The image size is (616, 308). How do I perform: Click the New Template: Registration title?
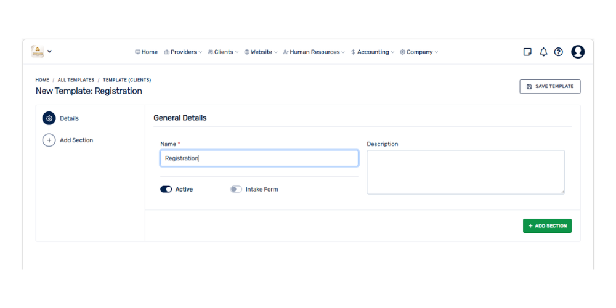pyautogui.click(x=89, y=91)
